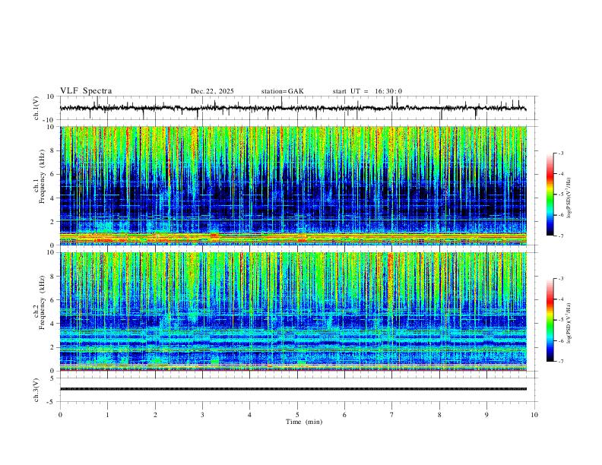The width and height of the screenshot is (602, 465).
Task: Click the time axis tick label "0"
Action: point(60,415)
